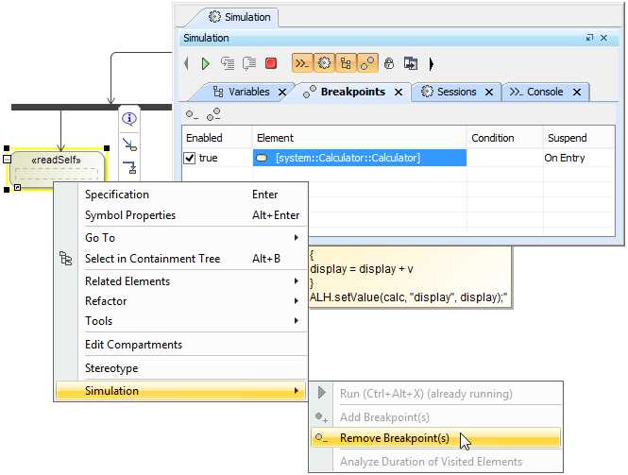
Task: Click the remove all breakpoints icon
Action: (x=213, y=114)
